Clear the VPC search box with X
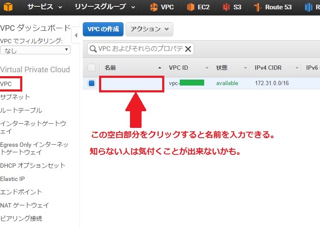Screen dimensions: 320x228 coord(188,49)
